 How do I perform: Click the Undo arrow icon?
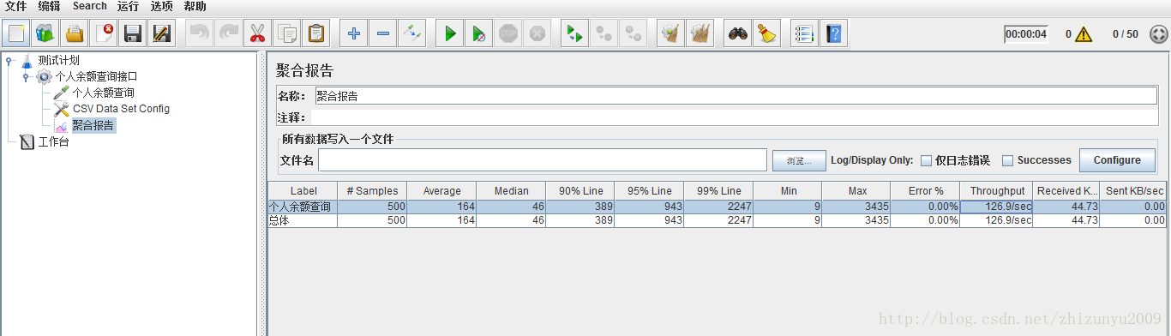coord(200,34)
